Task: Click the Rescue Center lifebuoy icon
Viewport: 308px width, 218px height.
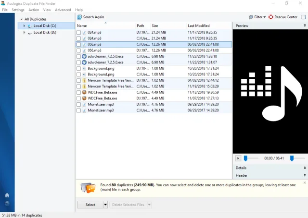Action: point(271,17)
